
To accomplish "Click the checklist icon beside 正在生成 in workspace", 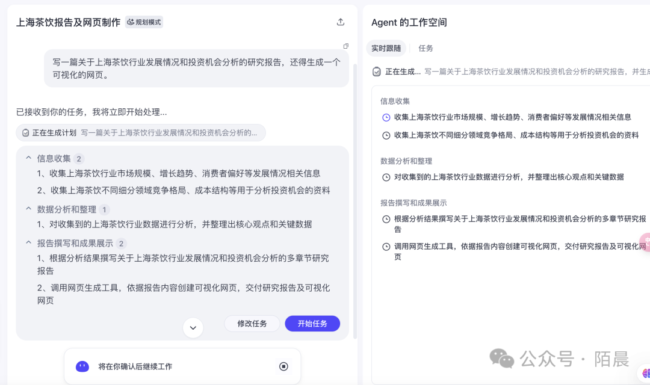I will (x=377, y=72).
